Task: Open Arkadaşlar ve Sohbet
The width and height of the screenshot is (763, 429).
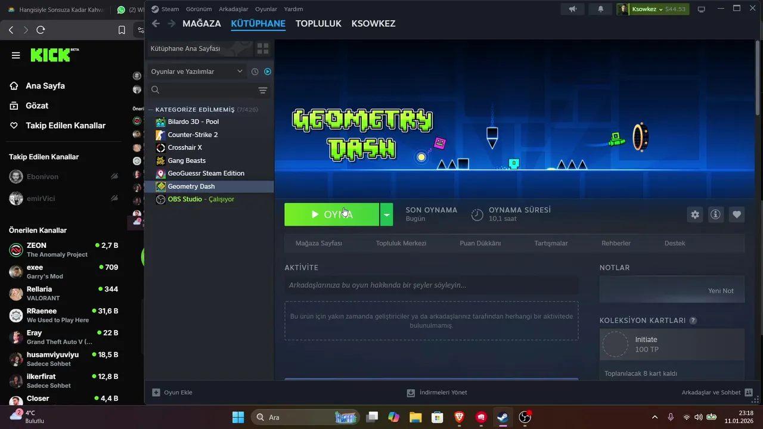Action: pos(717,393)
